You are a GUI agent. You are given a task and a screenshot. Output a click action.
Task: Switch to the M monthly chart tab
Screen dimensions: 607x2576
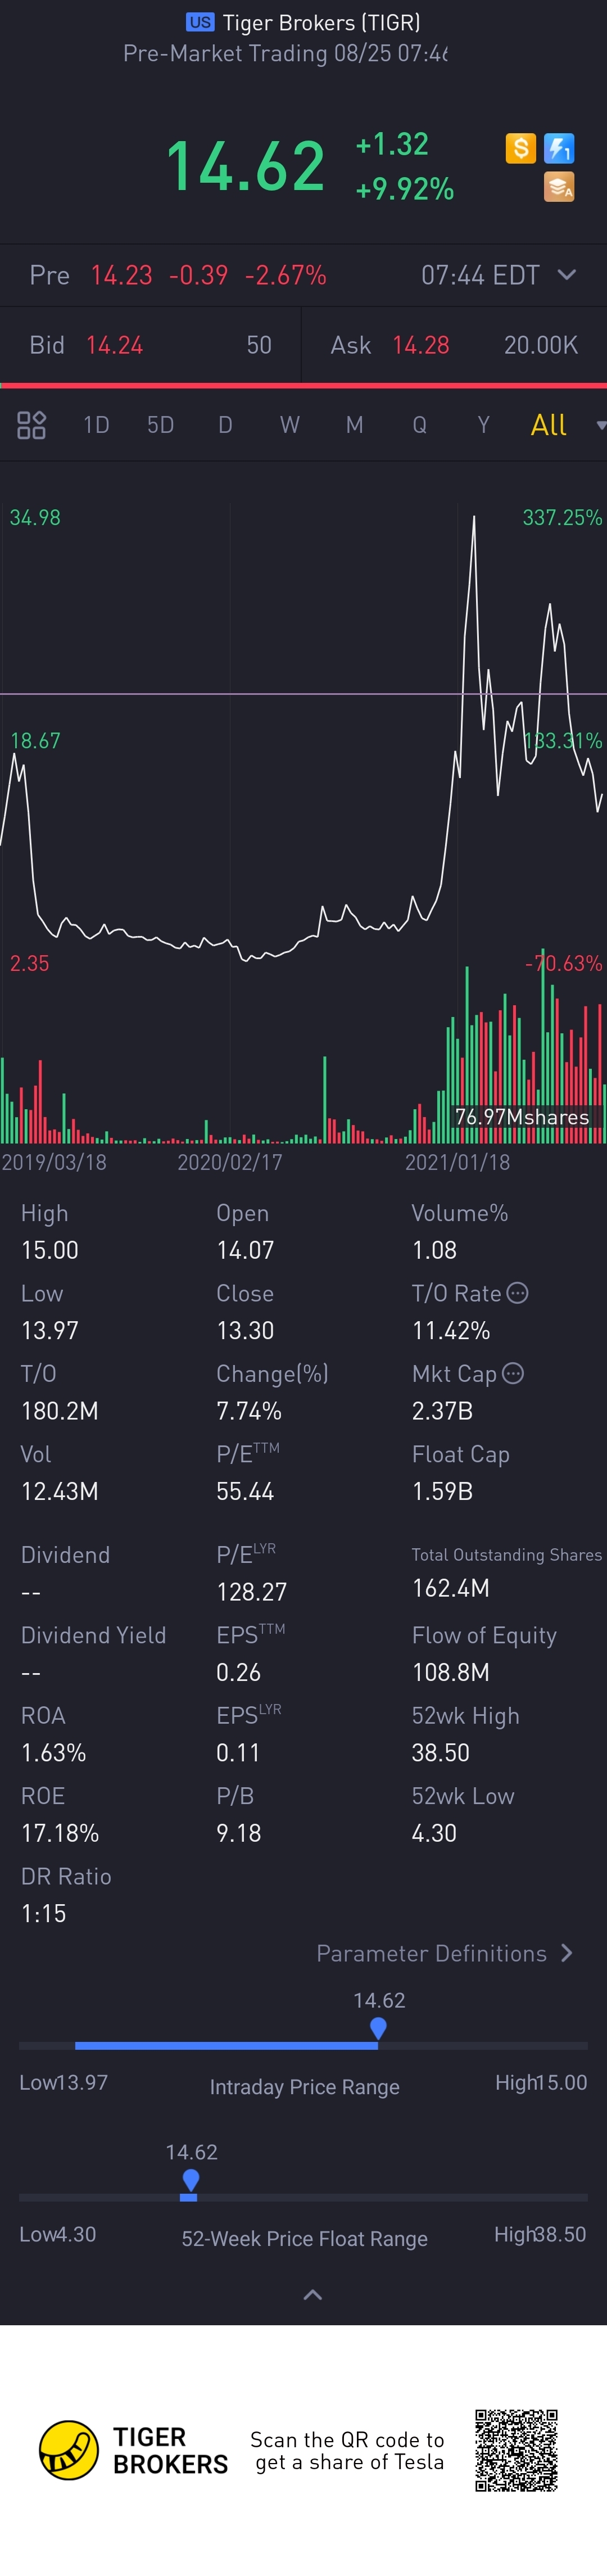(x=354, y=425)
